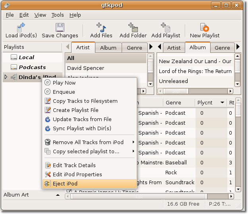The width and height of the screenshot is (248, 214).
Task: Click the Remove All Tracks trash icon
Action: pos(48,142)
